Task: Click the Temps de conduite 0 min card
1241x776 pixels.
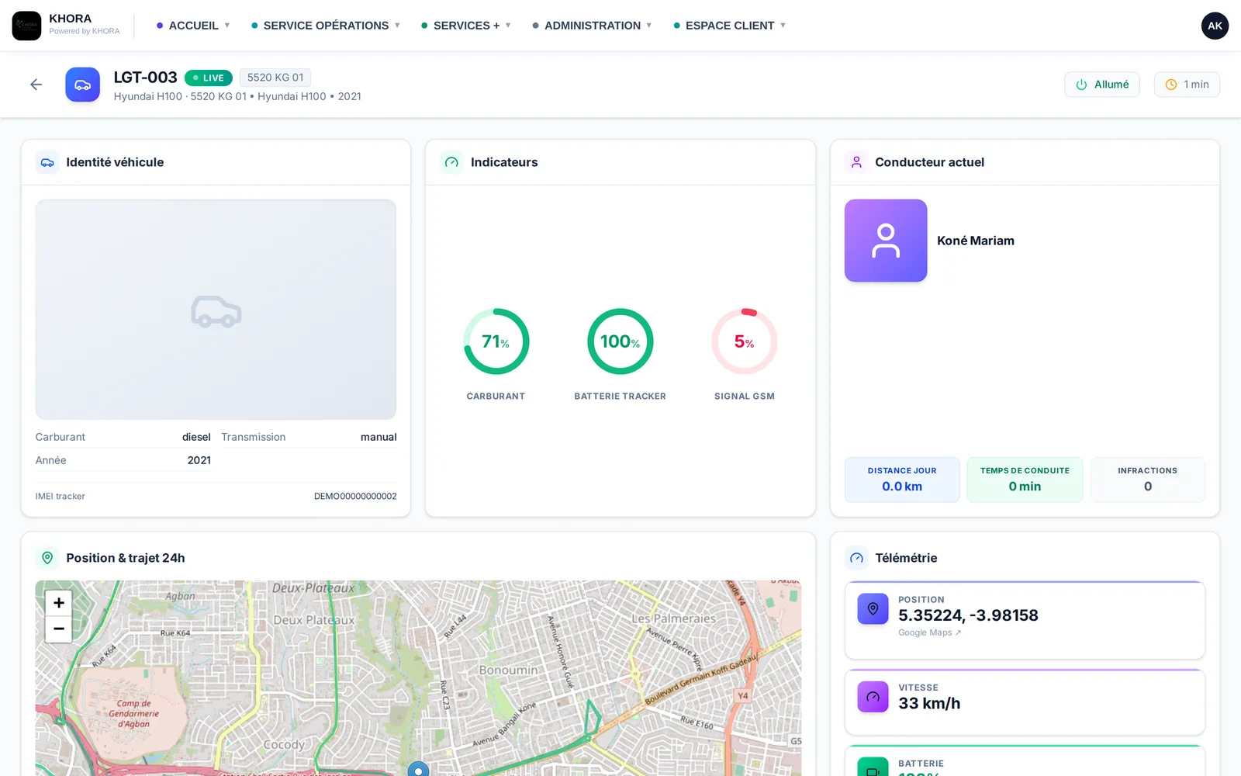Action: point(1025,480)
